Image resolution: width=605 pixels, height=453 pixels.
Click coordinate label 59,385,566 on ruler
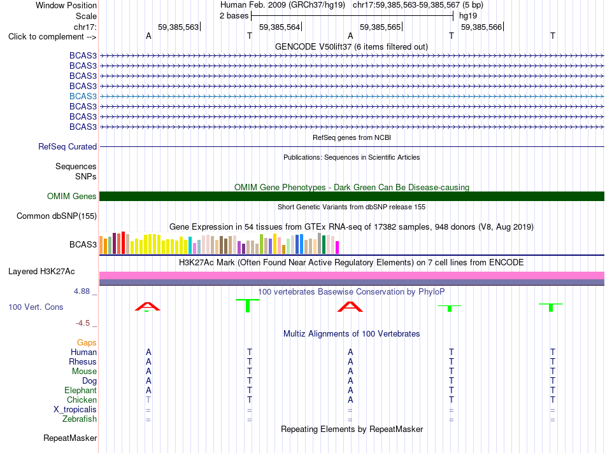481,27
